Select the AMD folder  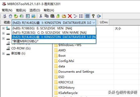coord(62,50)
